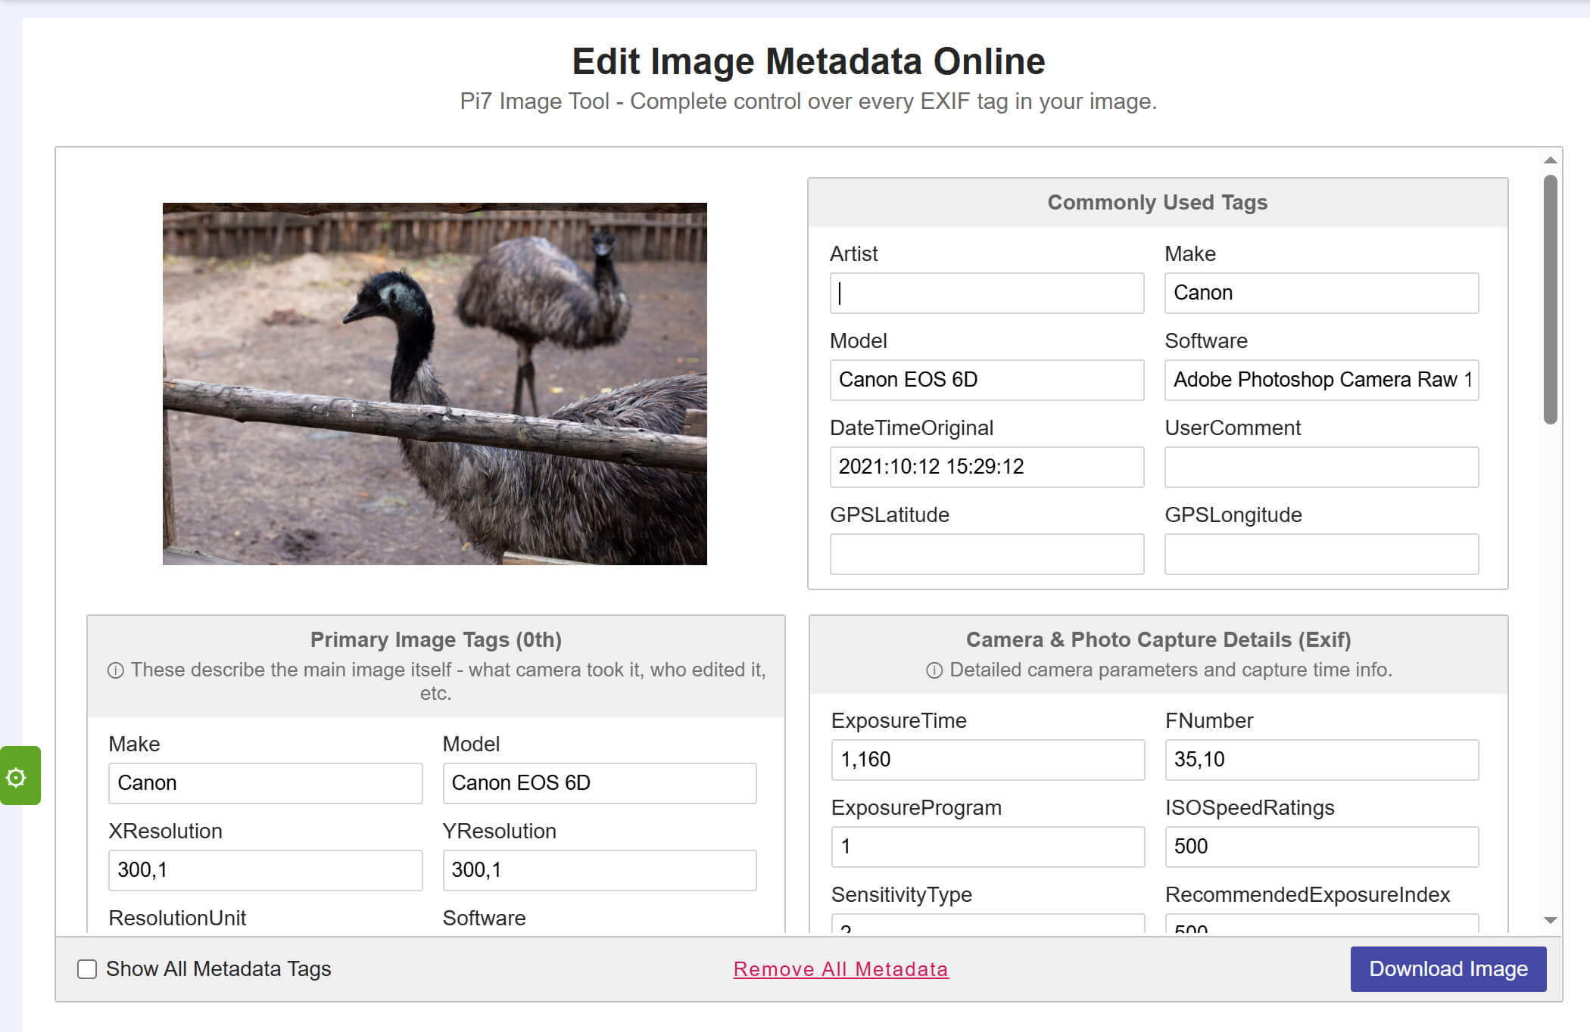
Task: Click the emu photo preview
Action: click(x=435, y=384)
